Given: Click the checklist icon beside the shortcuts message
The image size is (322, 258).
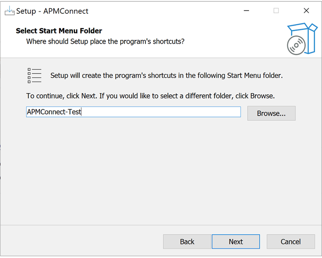Looking at the screenshot, I should coord(34,76).
